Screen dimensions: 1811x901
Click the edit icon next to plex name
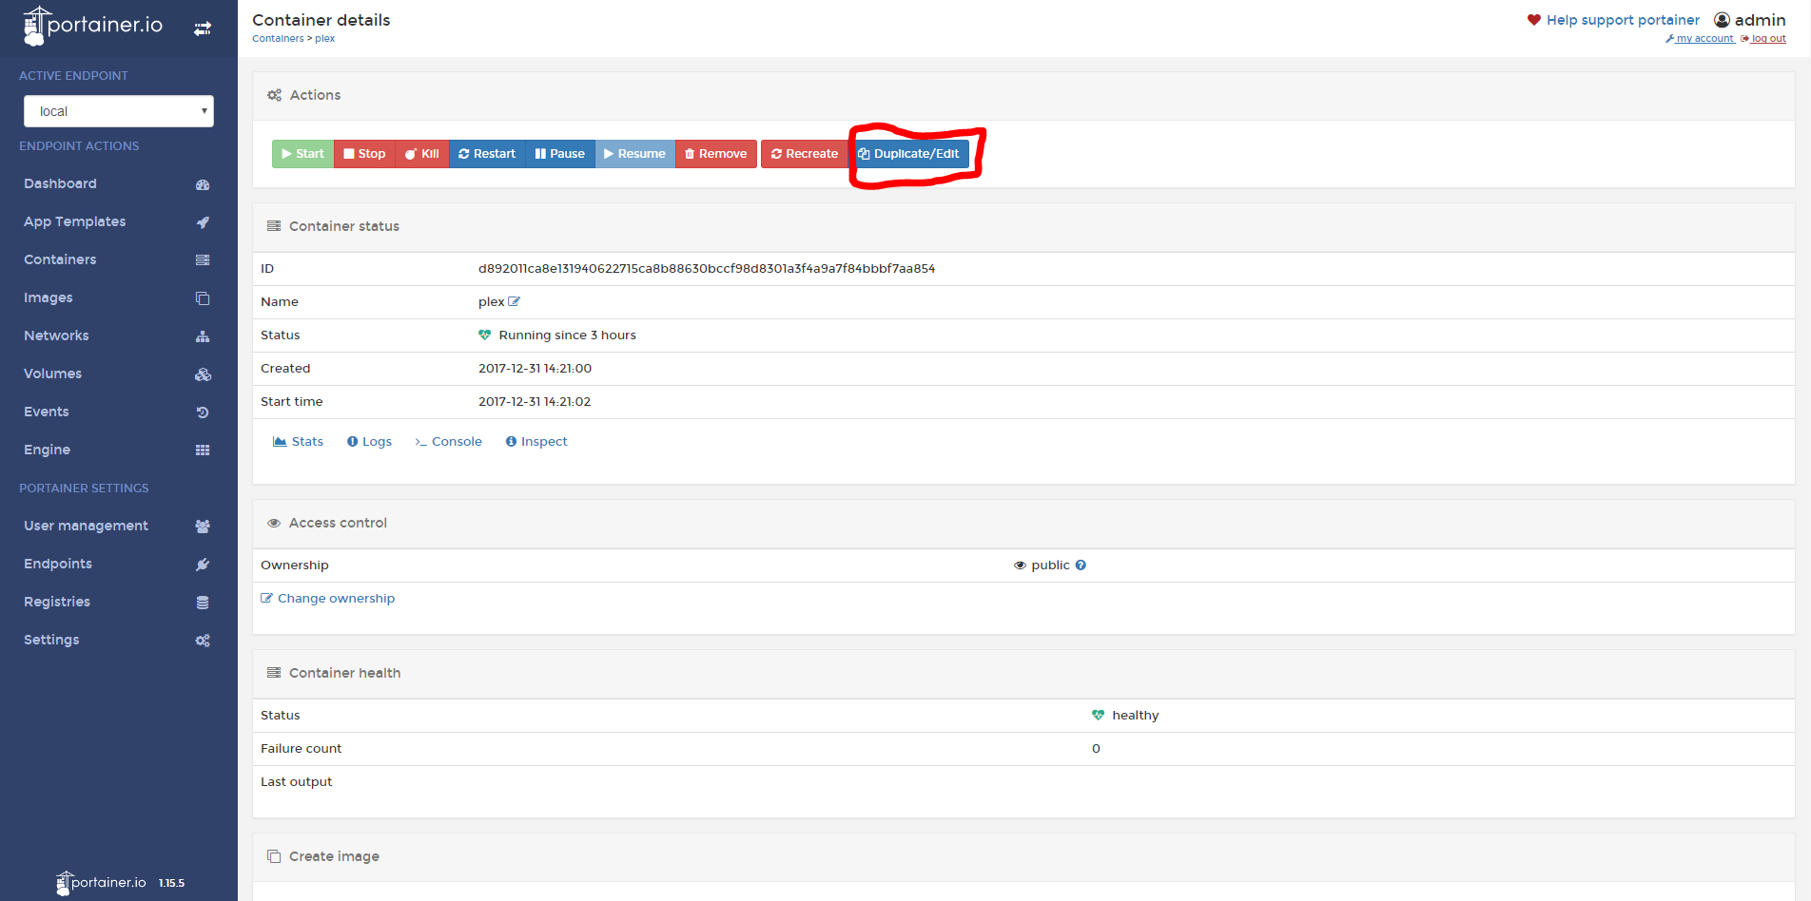pos(515,301)
